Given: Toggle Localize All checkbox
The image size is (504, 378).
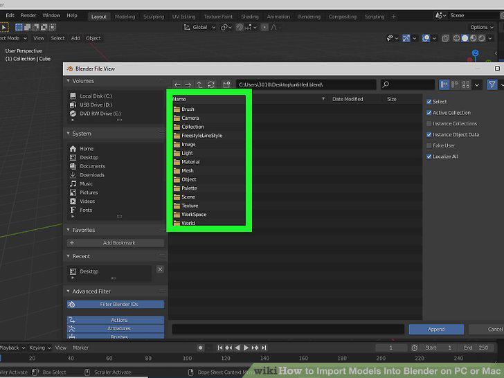Looking at the screenshot, I should (x=429, y=156).
